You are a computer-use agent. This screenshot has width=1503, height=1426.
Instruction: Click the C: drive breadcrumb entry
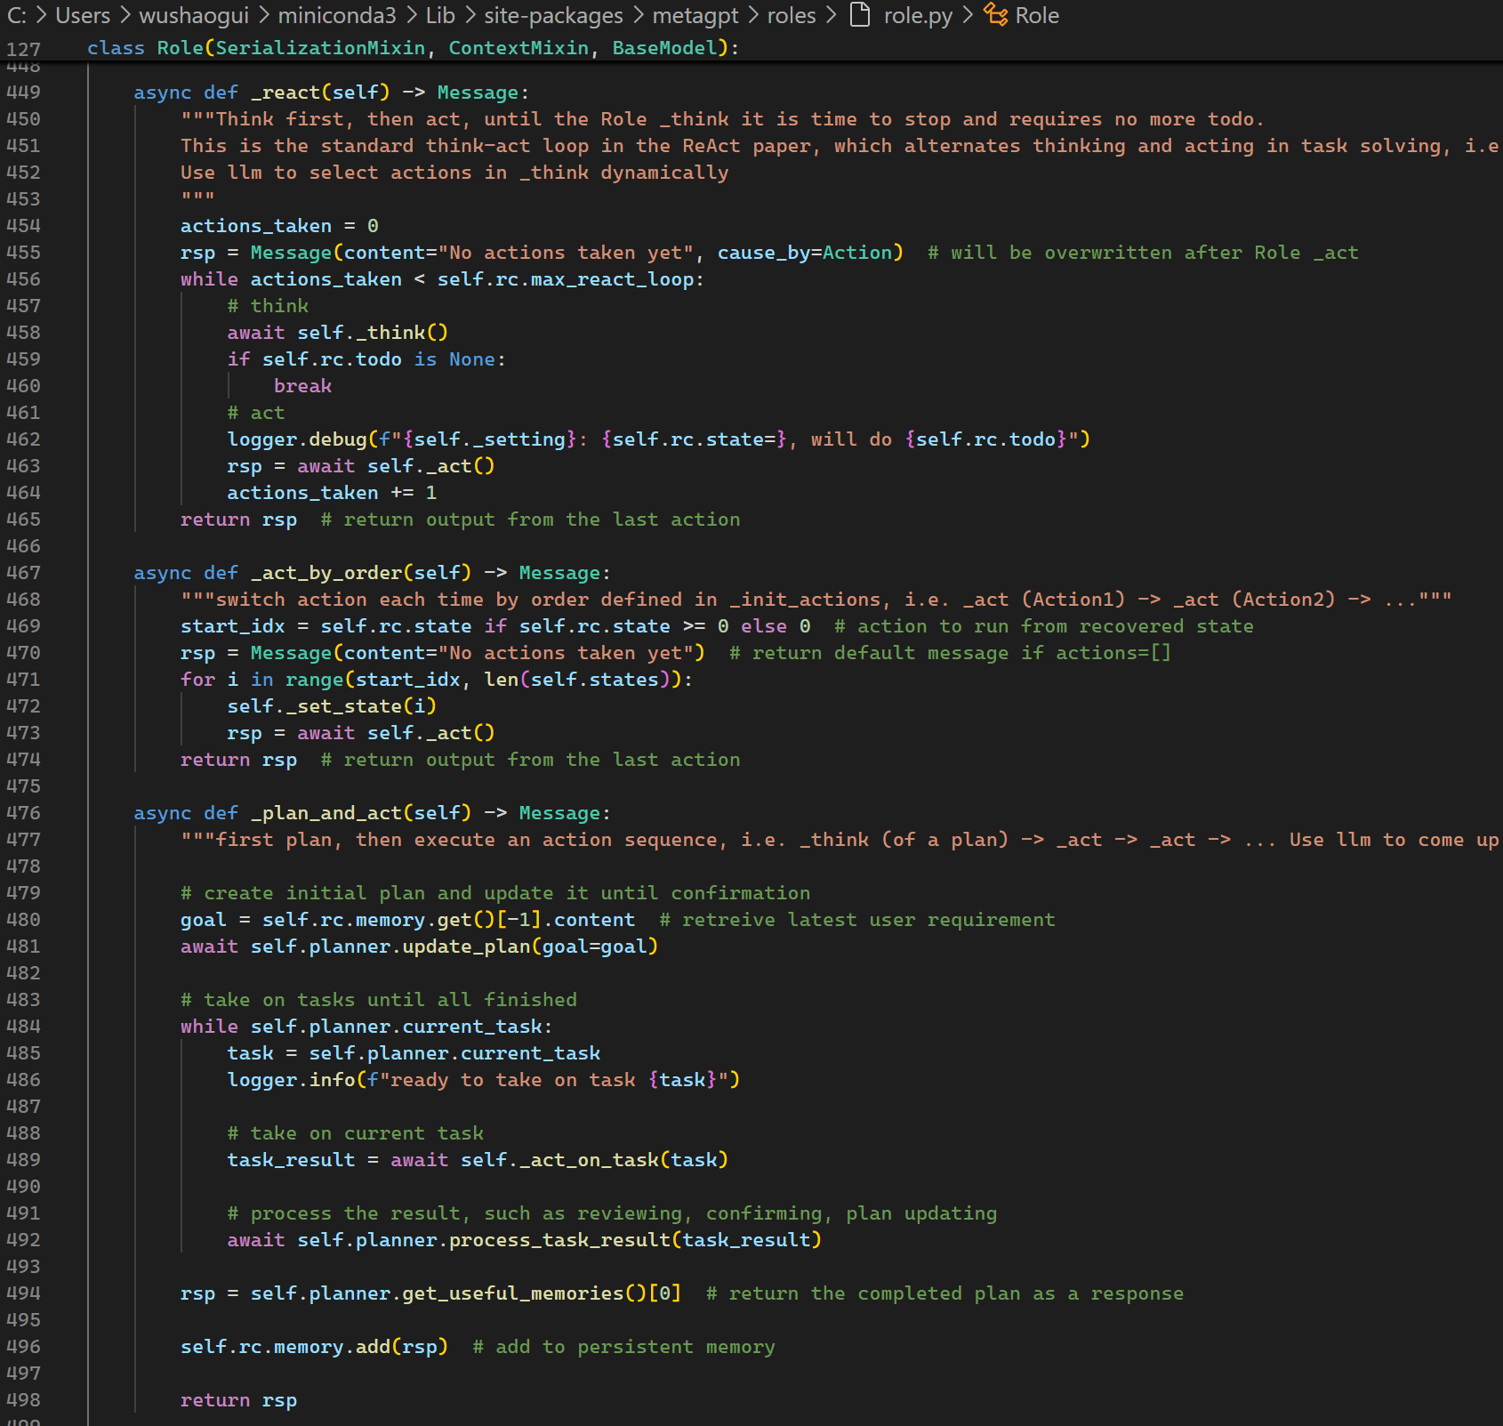pos(17,15)
